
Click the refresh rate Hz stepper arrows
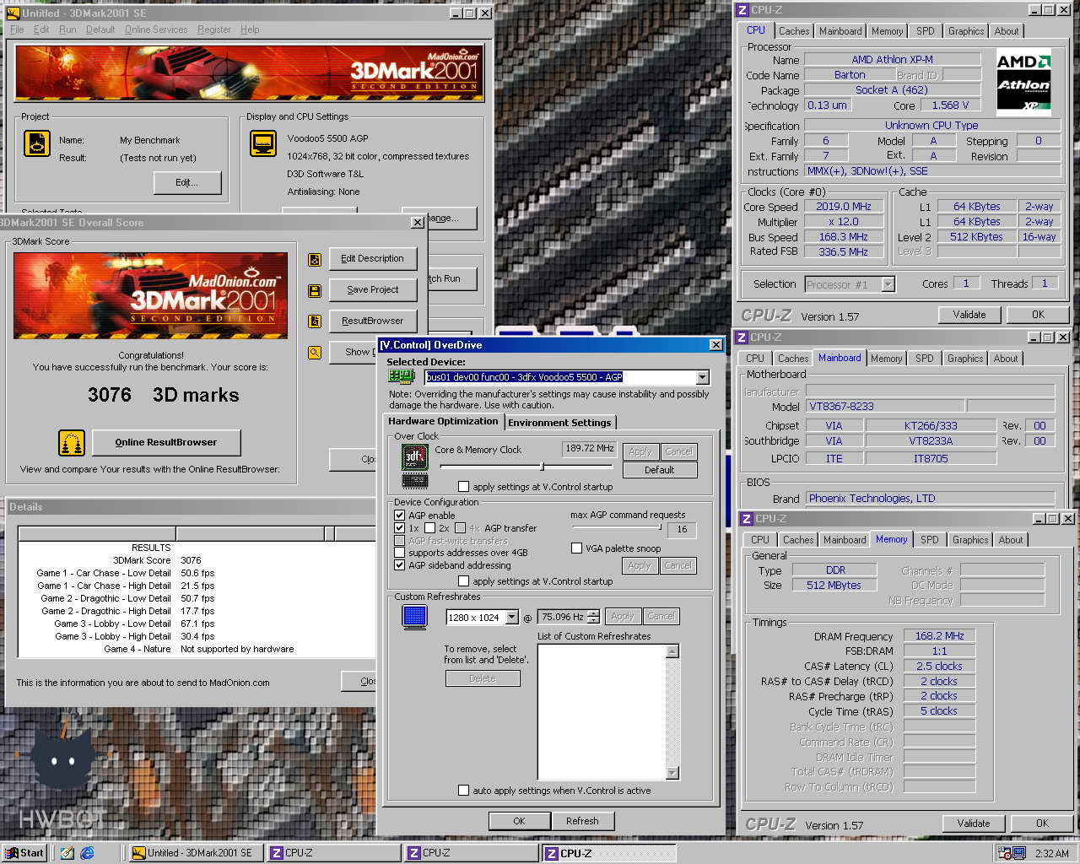tap(594, 617)
